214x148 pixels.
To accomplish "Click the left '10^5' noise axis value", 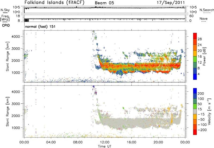I will coord(17,7).
